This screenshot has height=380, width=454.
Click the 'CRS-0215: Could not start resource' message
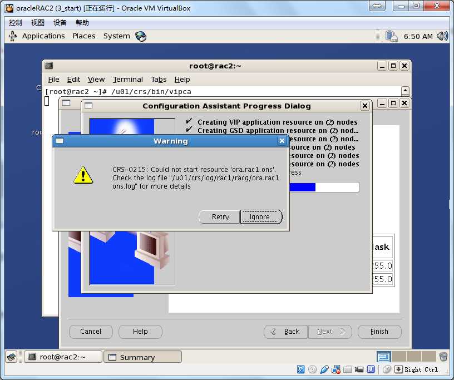[x=196, y=177]
